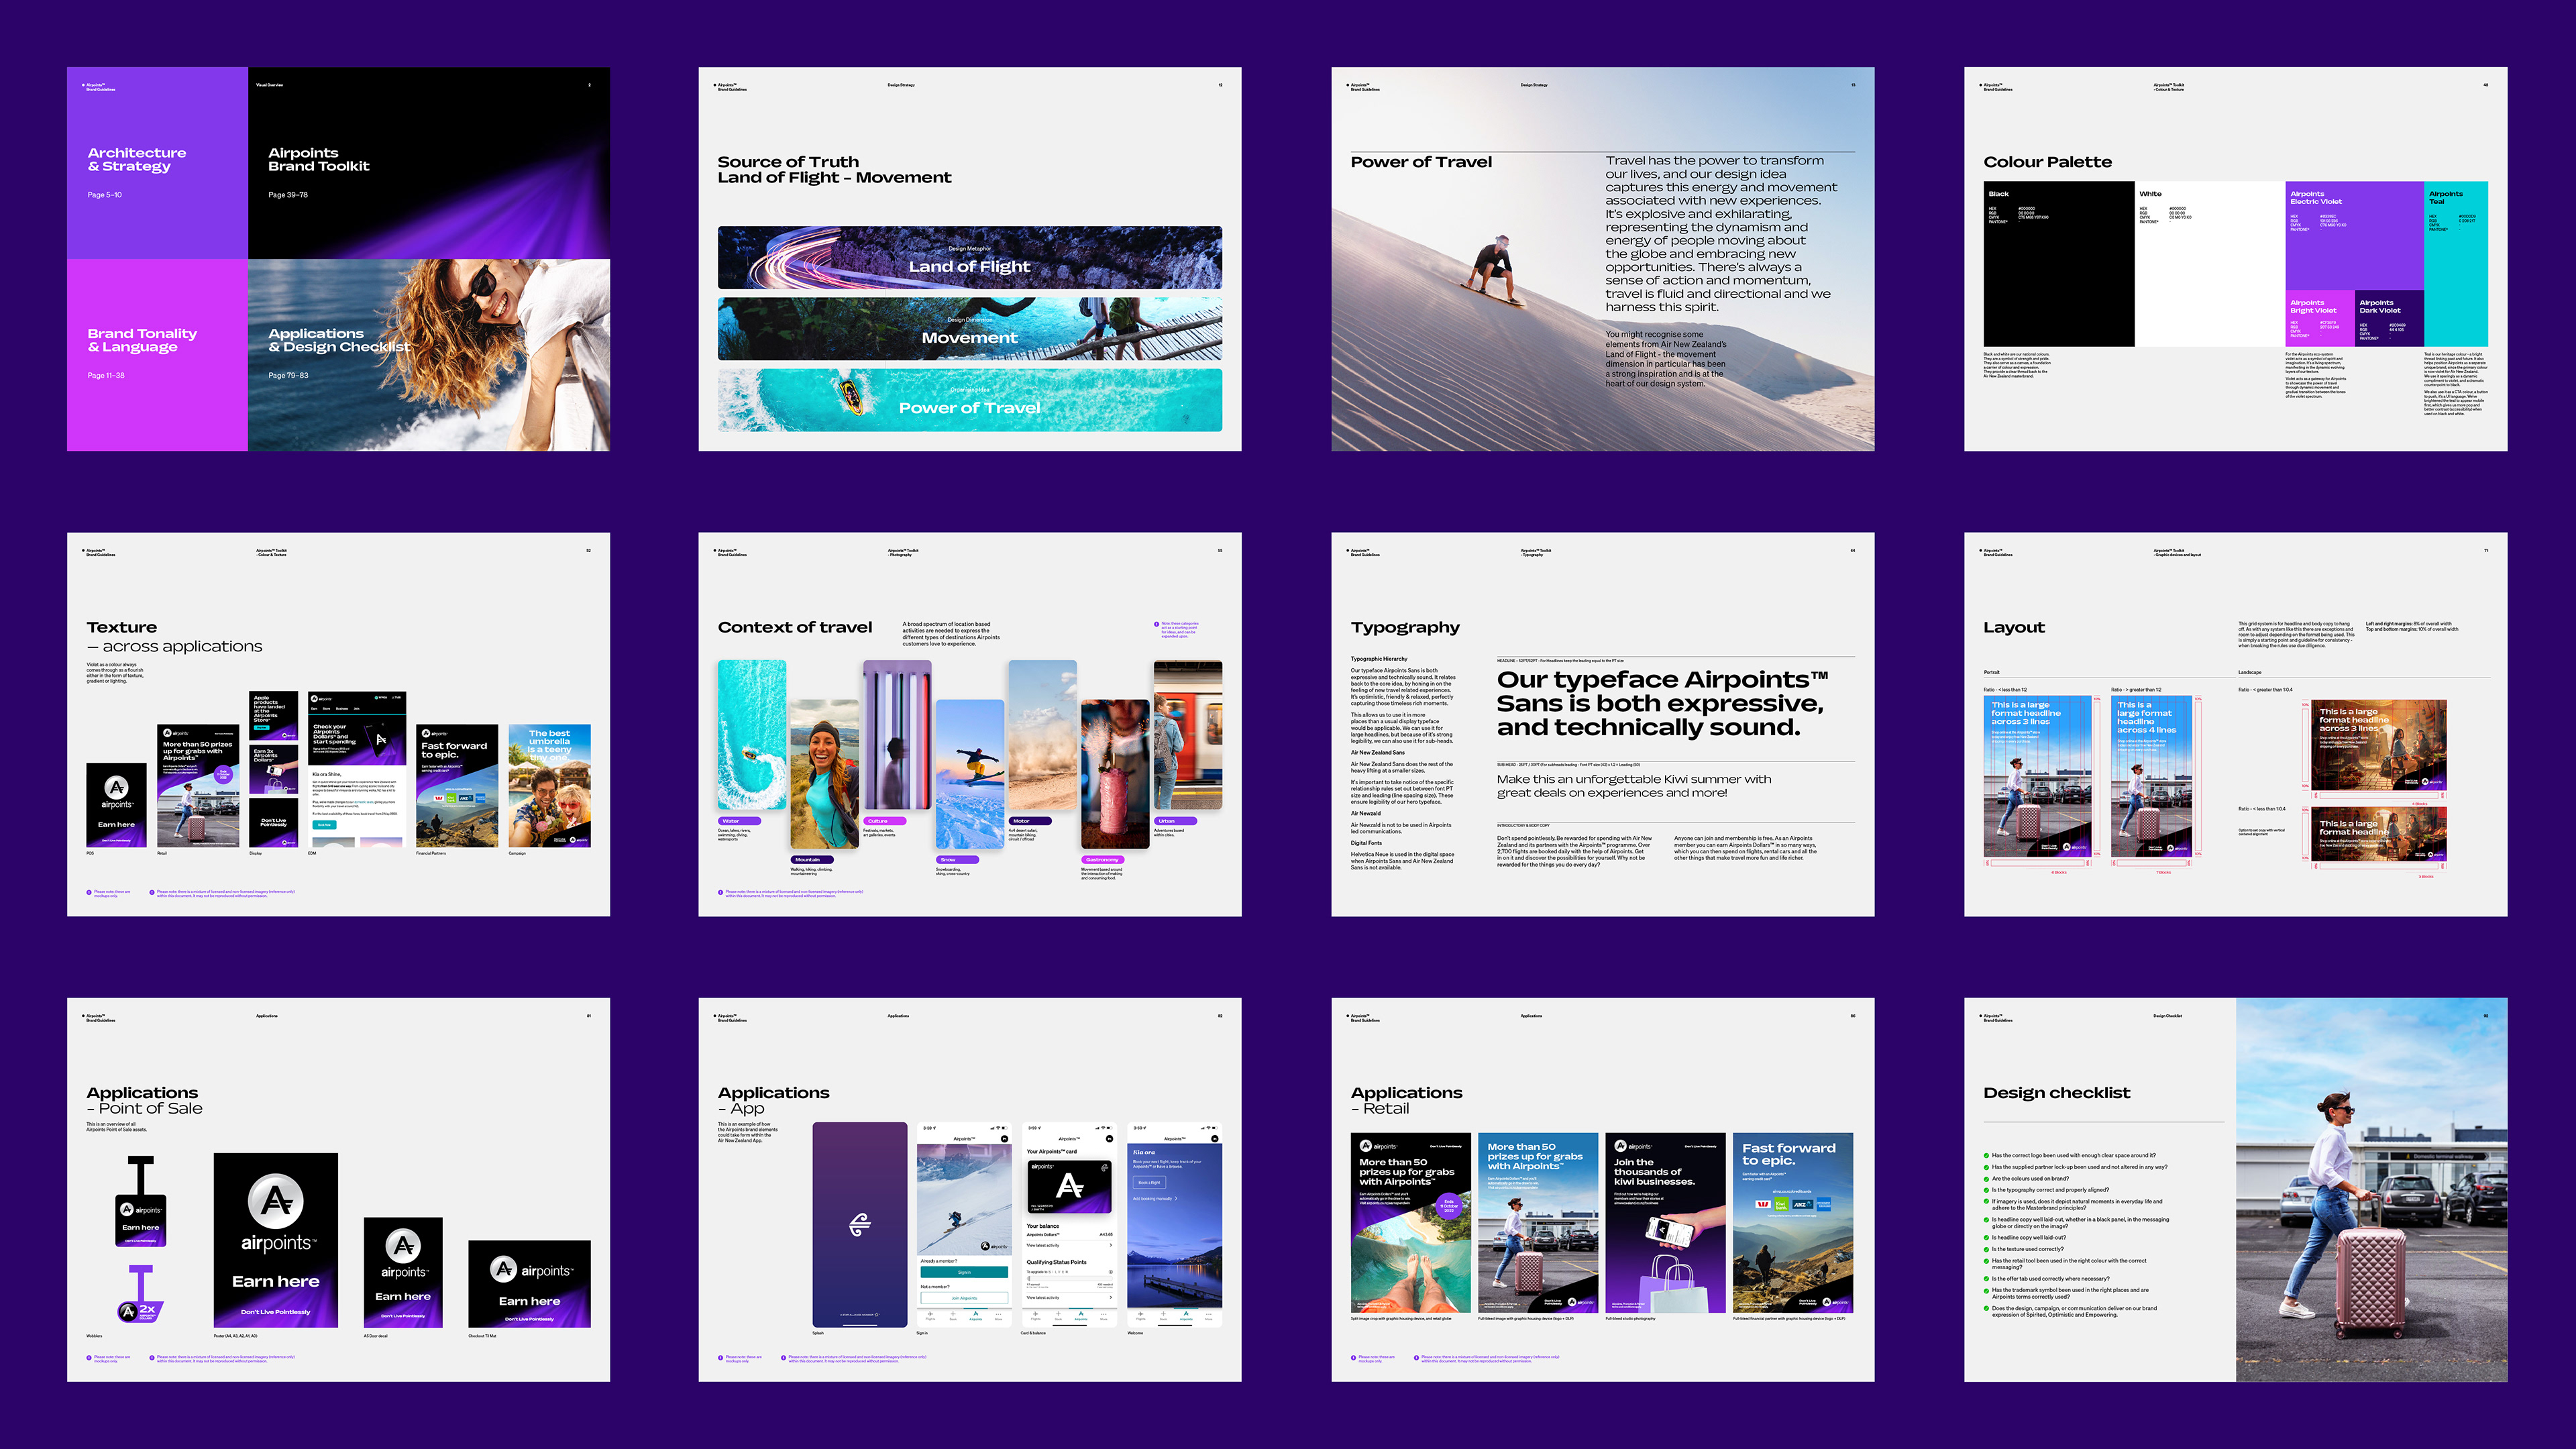The image size is (2576, 1449).
Task: Select the Airpoints Brand Toolkit title
Action: tap(318, 159)
